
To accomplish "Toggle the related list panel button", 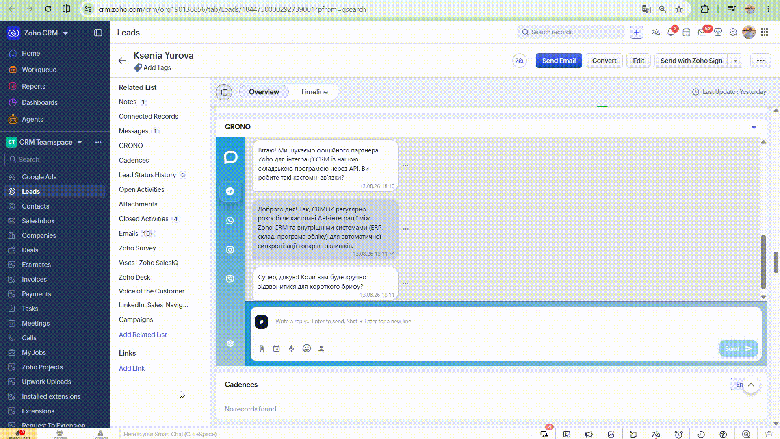I will pos(224,92).
